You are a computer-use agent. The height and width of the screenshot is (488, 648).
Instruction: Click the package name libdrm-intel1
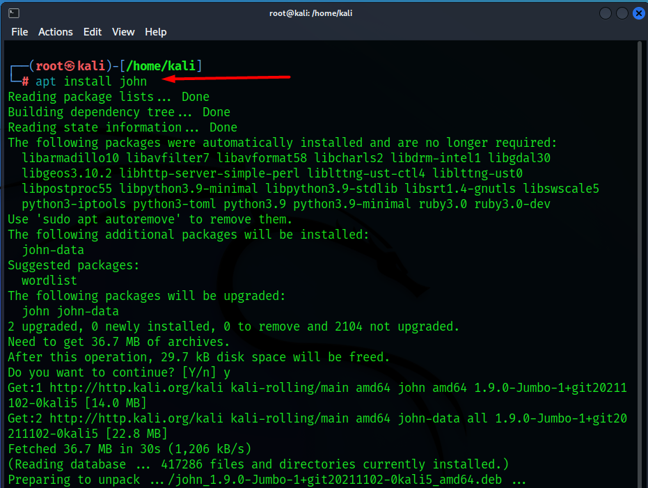[436, 158]
